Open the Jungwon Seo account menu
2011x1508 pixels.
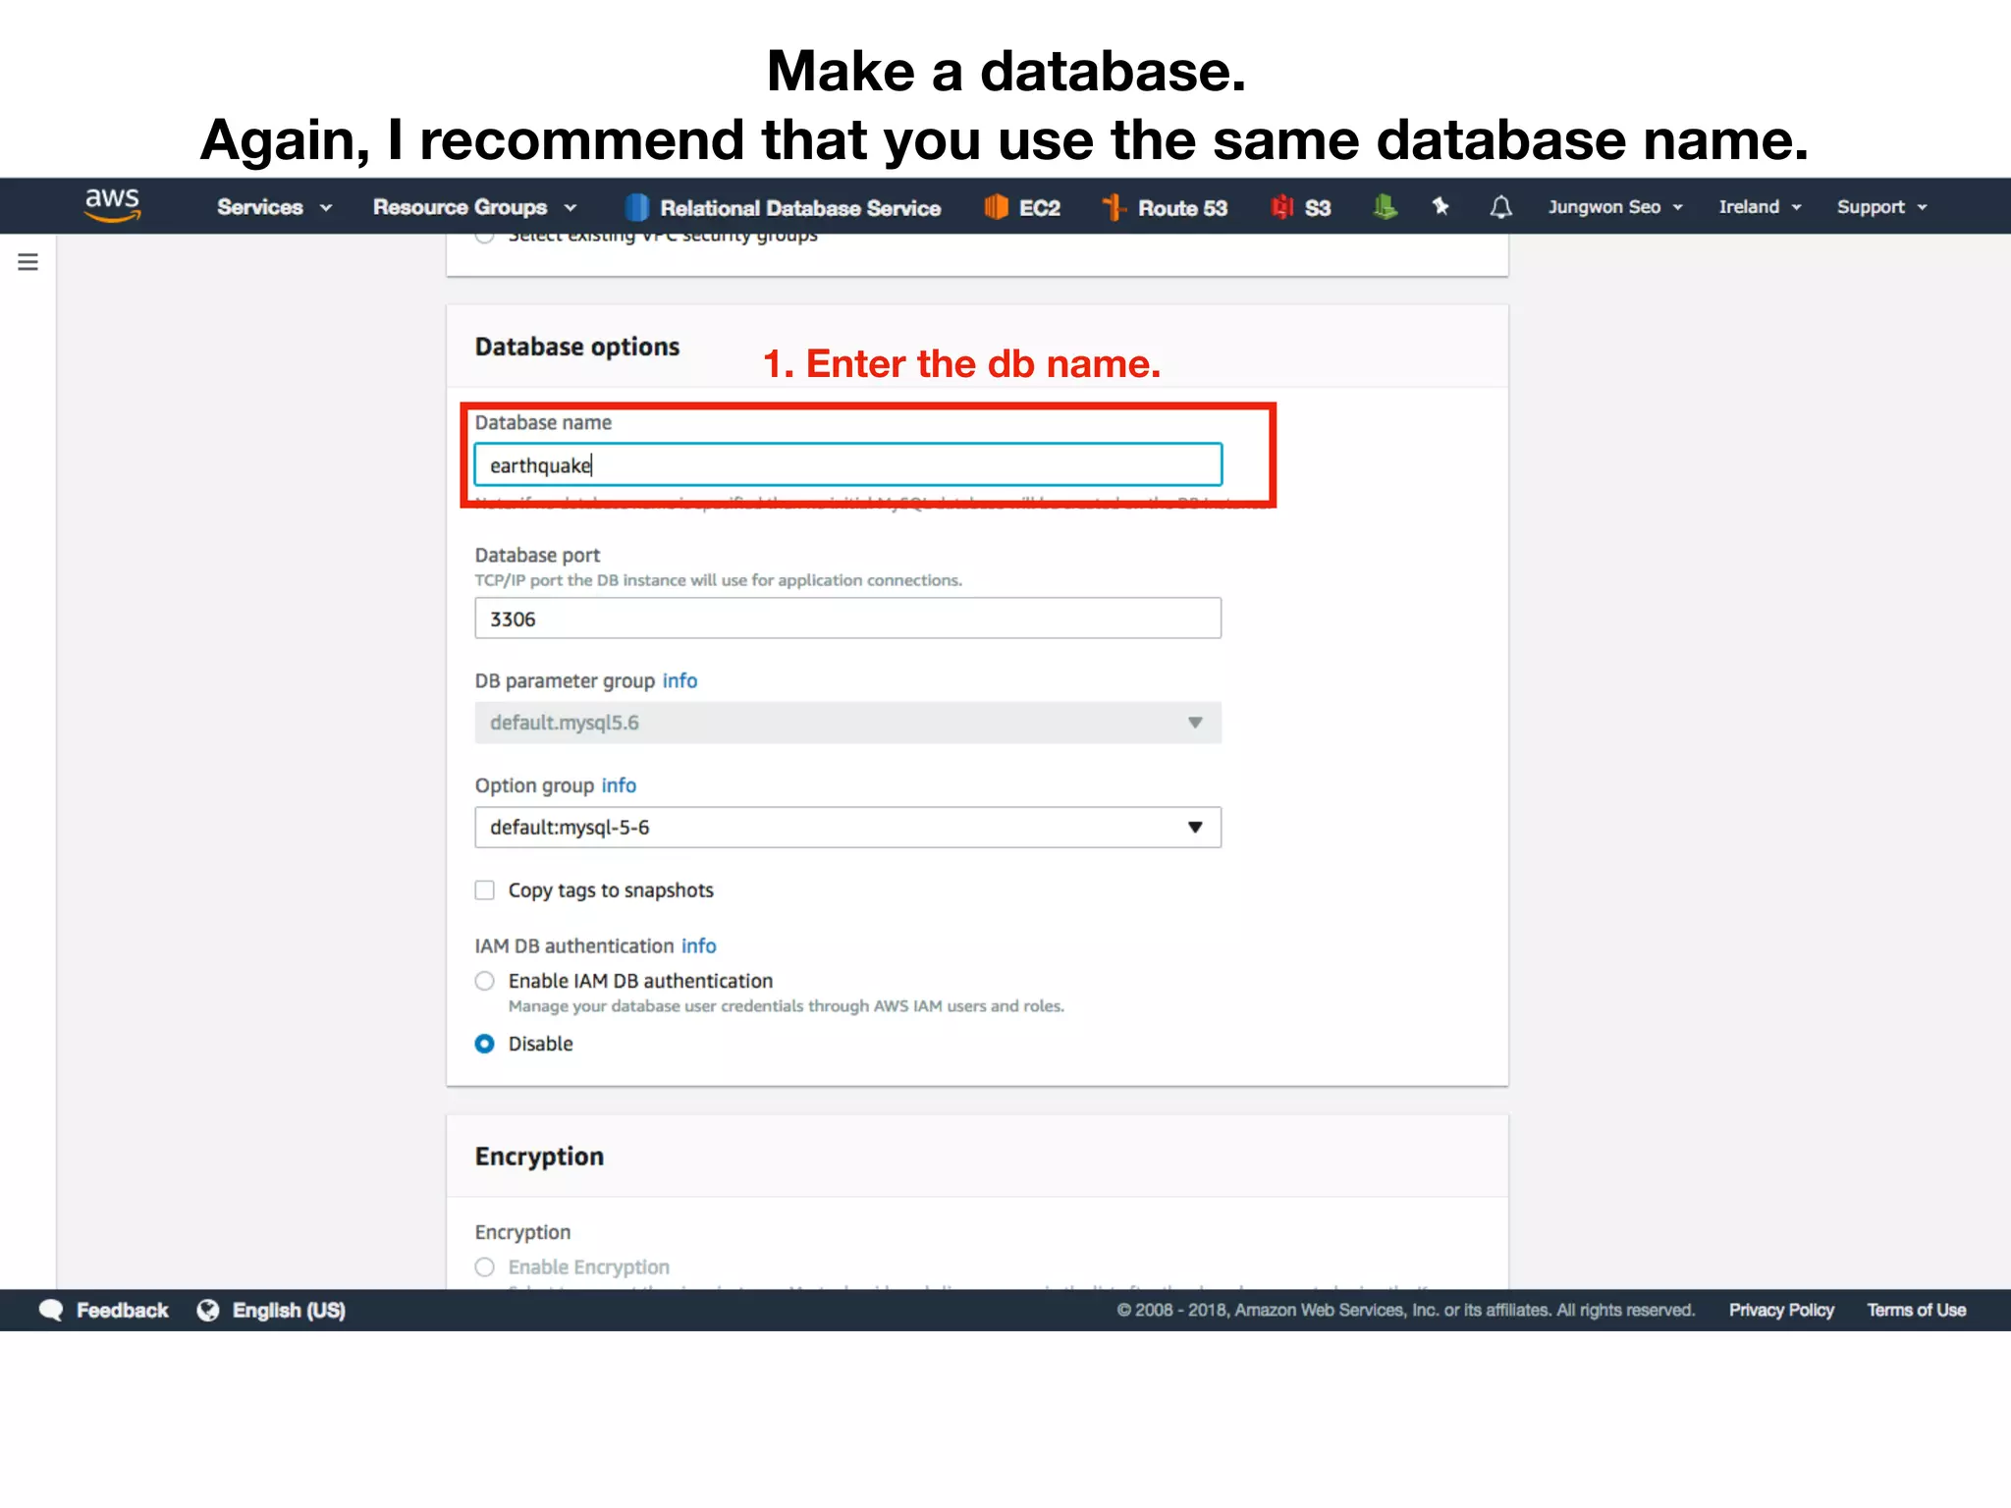click(1615, 207)
